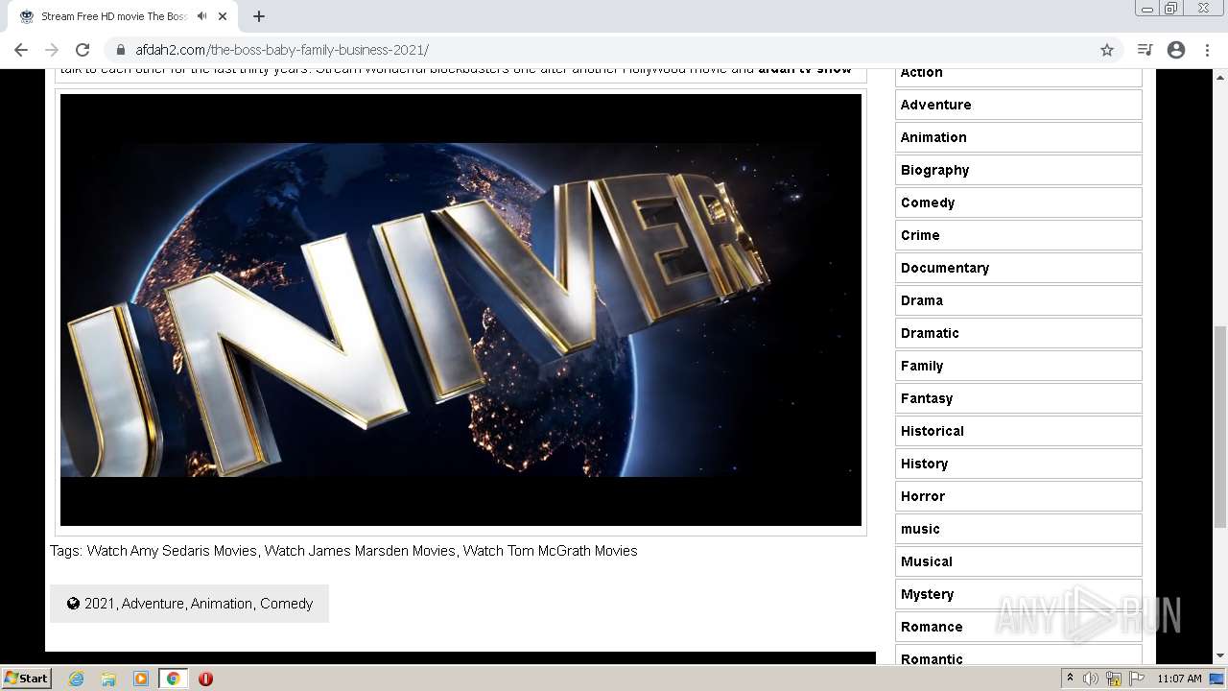1228x691 pixels.
Task: Click the page vertical scrollbar
Action: [1220, 427]
